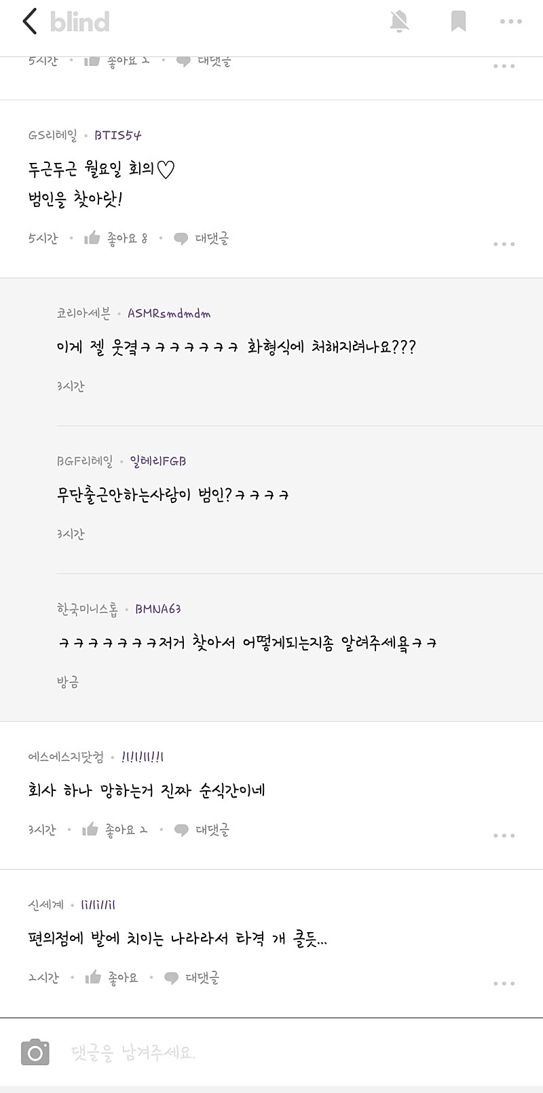Open profile of ASMRsmdmdm user
Image resolution: width=543 pixels, height=1093 pixels.
point(169,314)
